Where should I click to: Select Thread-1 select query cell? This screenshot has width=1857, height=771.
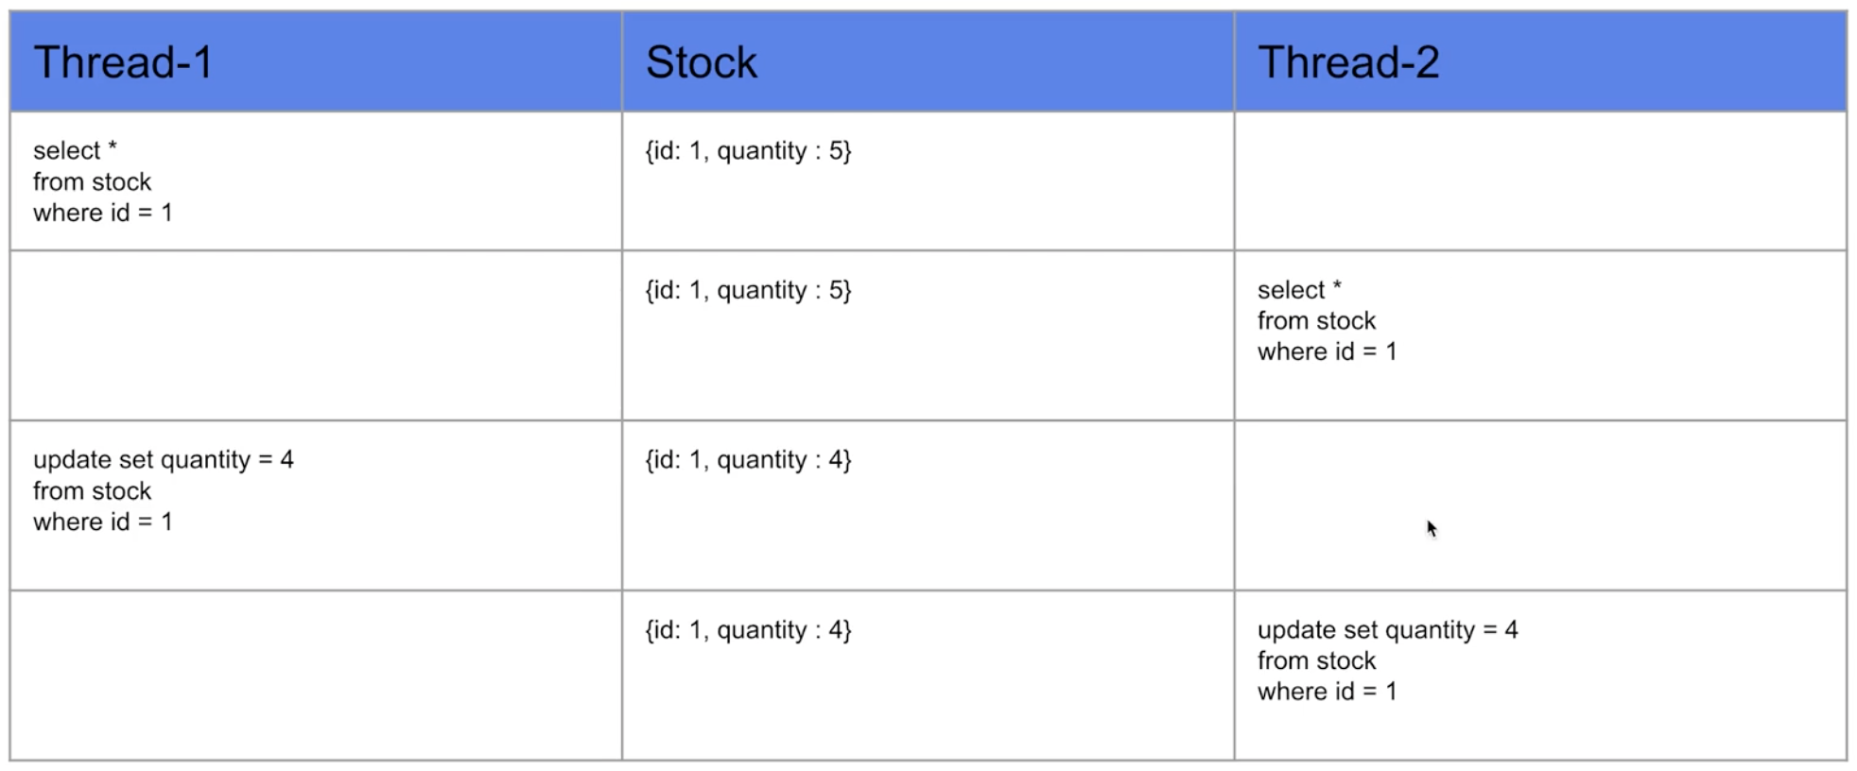coord(316,181)
